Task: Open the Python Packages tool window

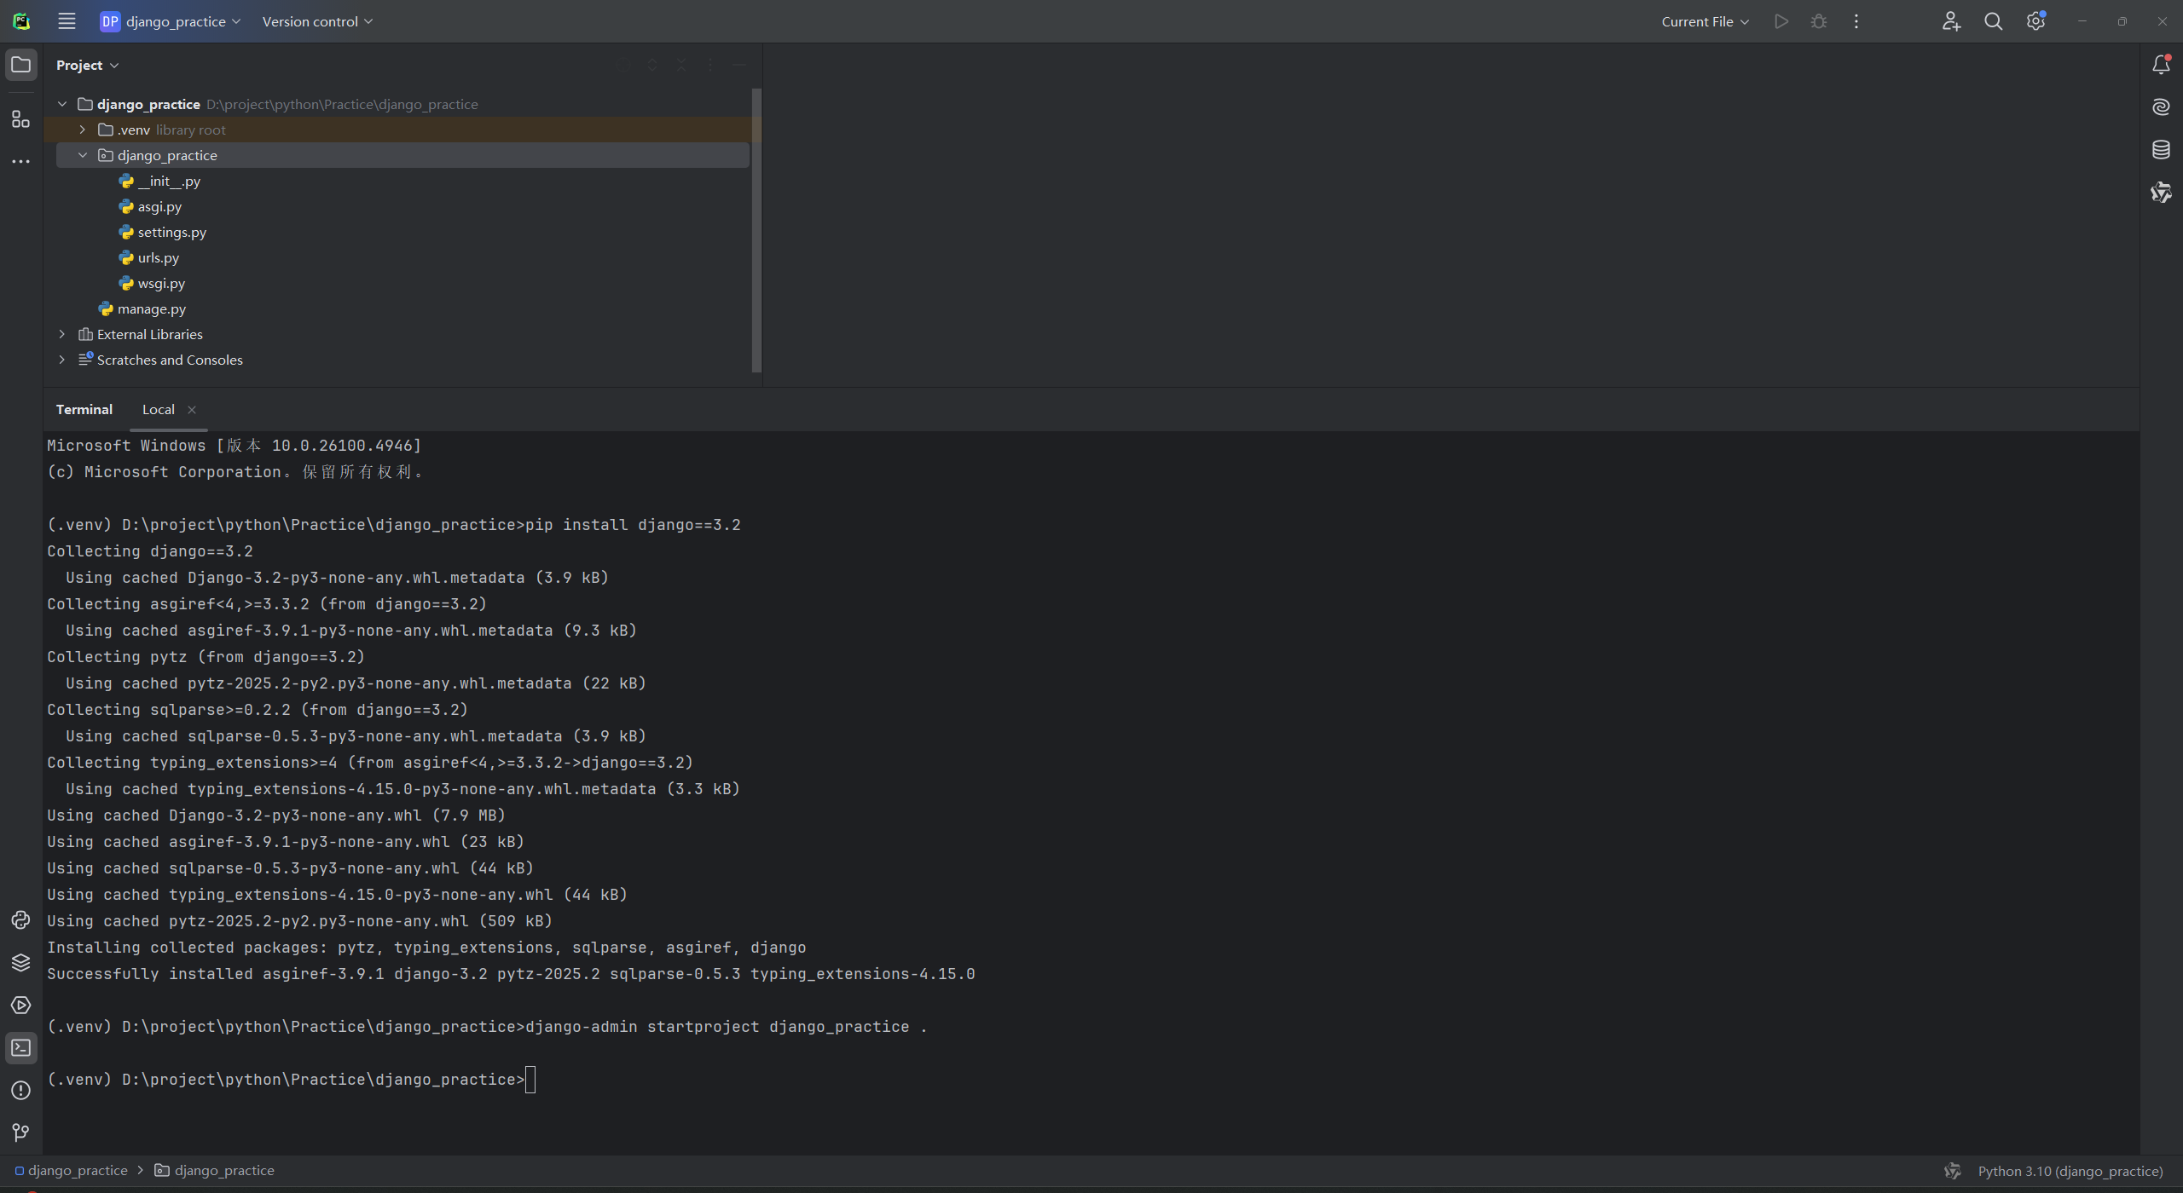Action: tap(20, 963)
